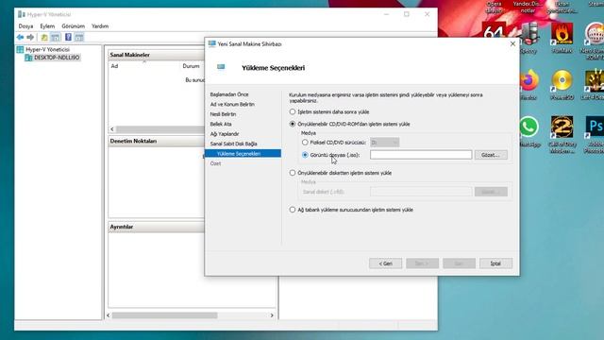Click the .iso image file path field
Viewport: 604px width, 340px height.
click(421, 155)
